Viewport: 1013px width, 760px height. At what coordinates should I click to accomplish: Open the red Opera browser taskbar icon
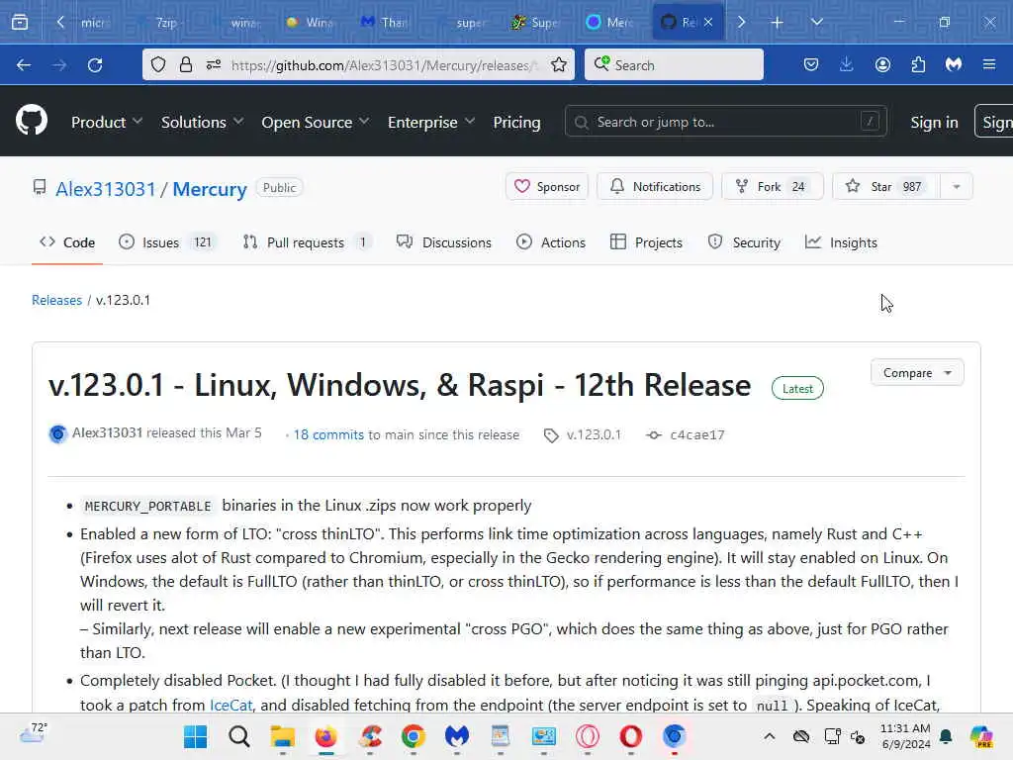tap(630, 736)
